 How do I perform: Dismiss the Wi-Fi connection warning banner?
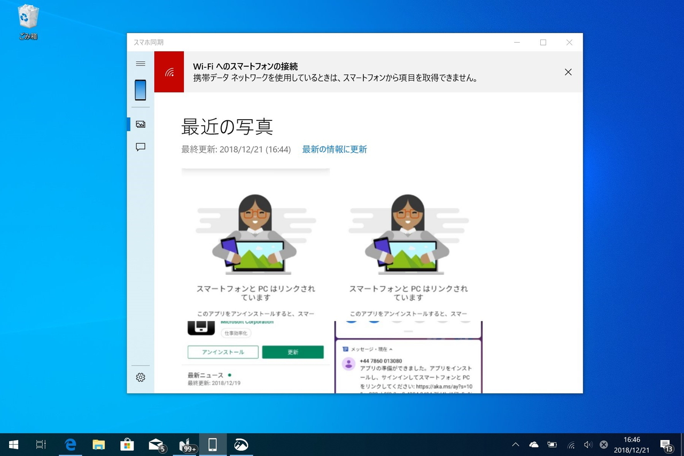click(568, 72)
